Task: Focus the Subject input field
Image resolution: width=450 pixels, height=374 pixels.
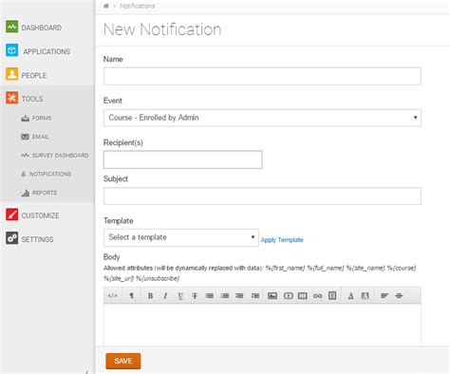Action: tap(262, 196)
